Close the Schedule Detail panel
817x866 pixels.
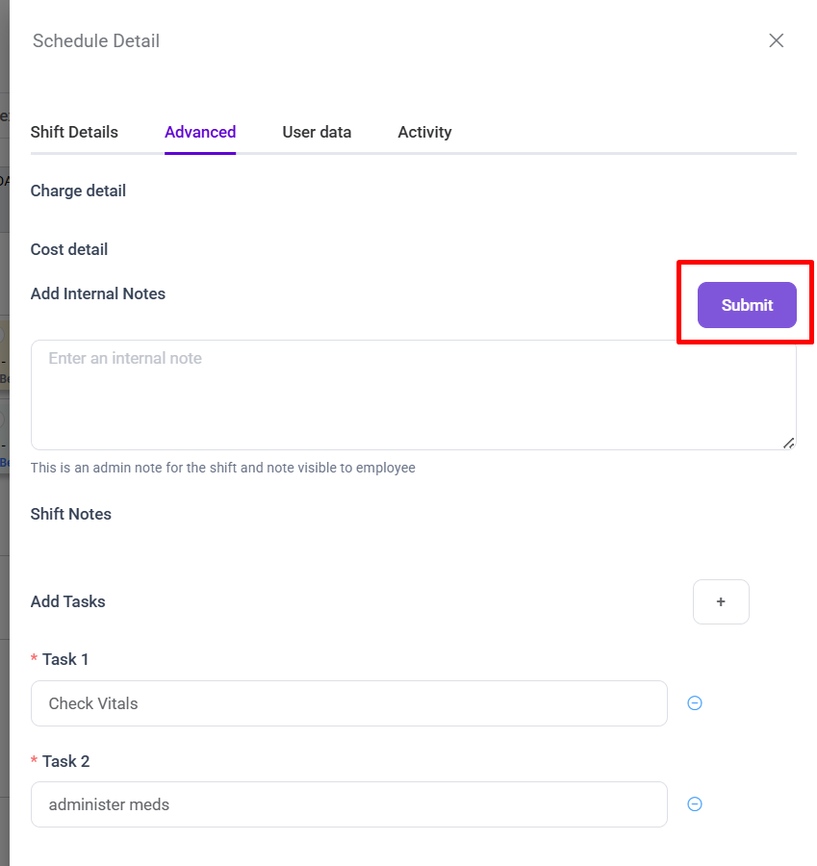coord(777,40)
